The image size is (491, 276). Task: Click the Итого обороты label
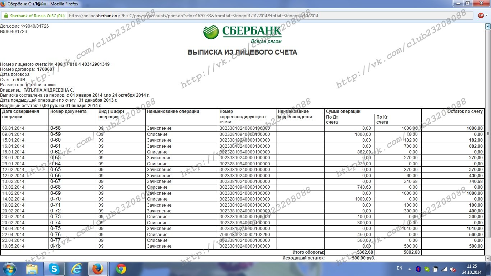(x=308, y=252)
